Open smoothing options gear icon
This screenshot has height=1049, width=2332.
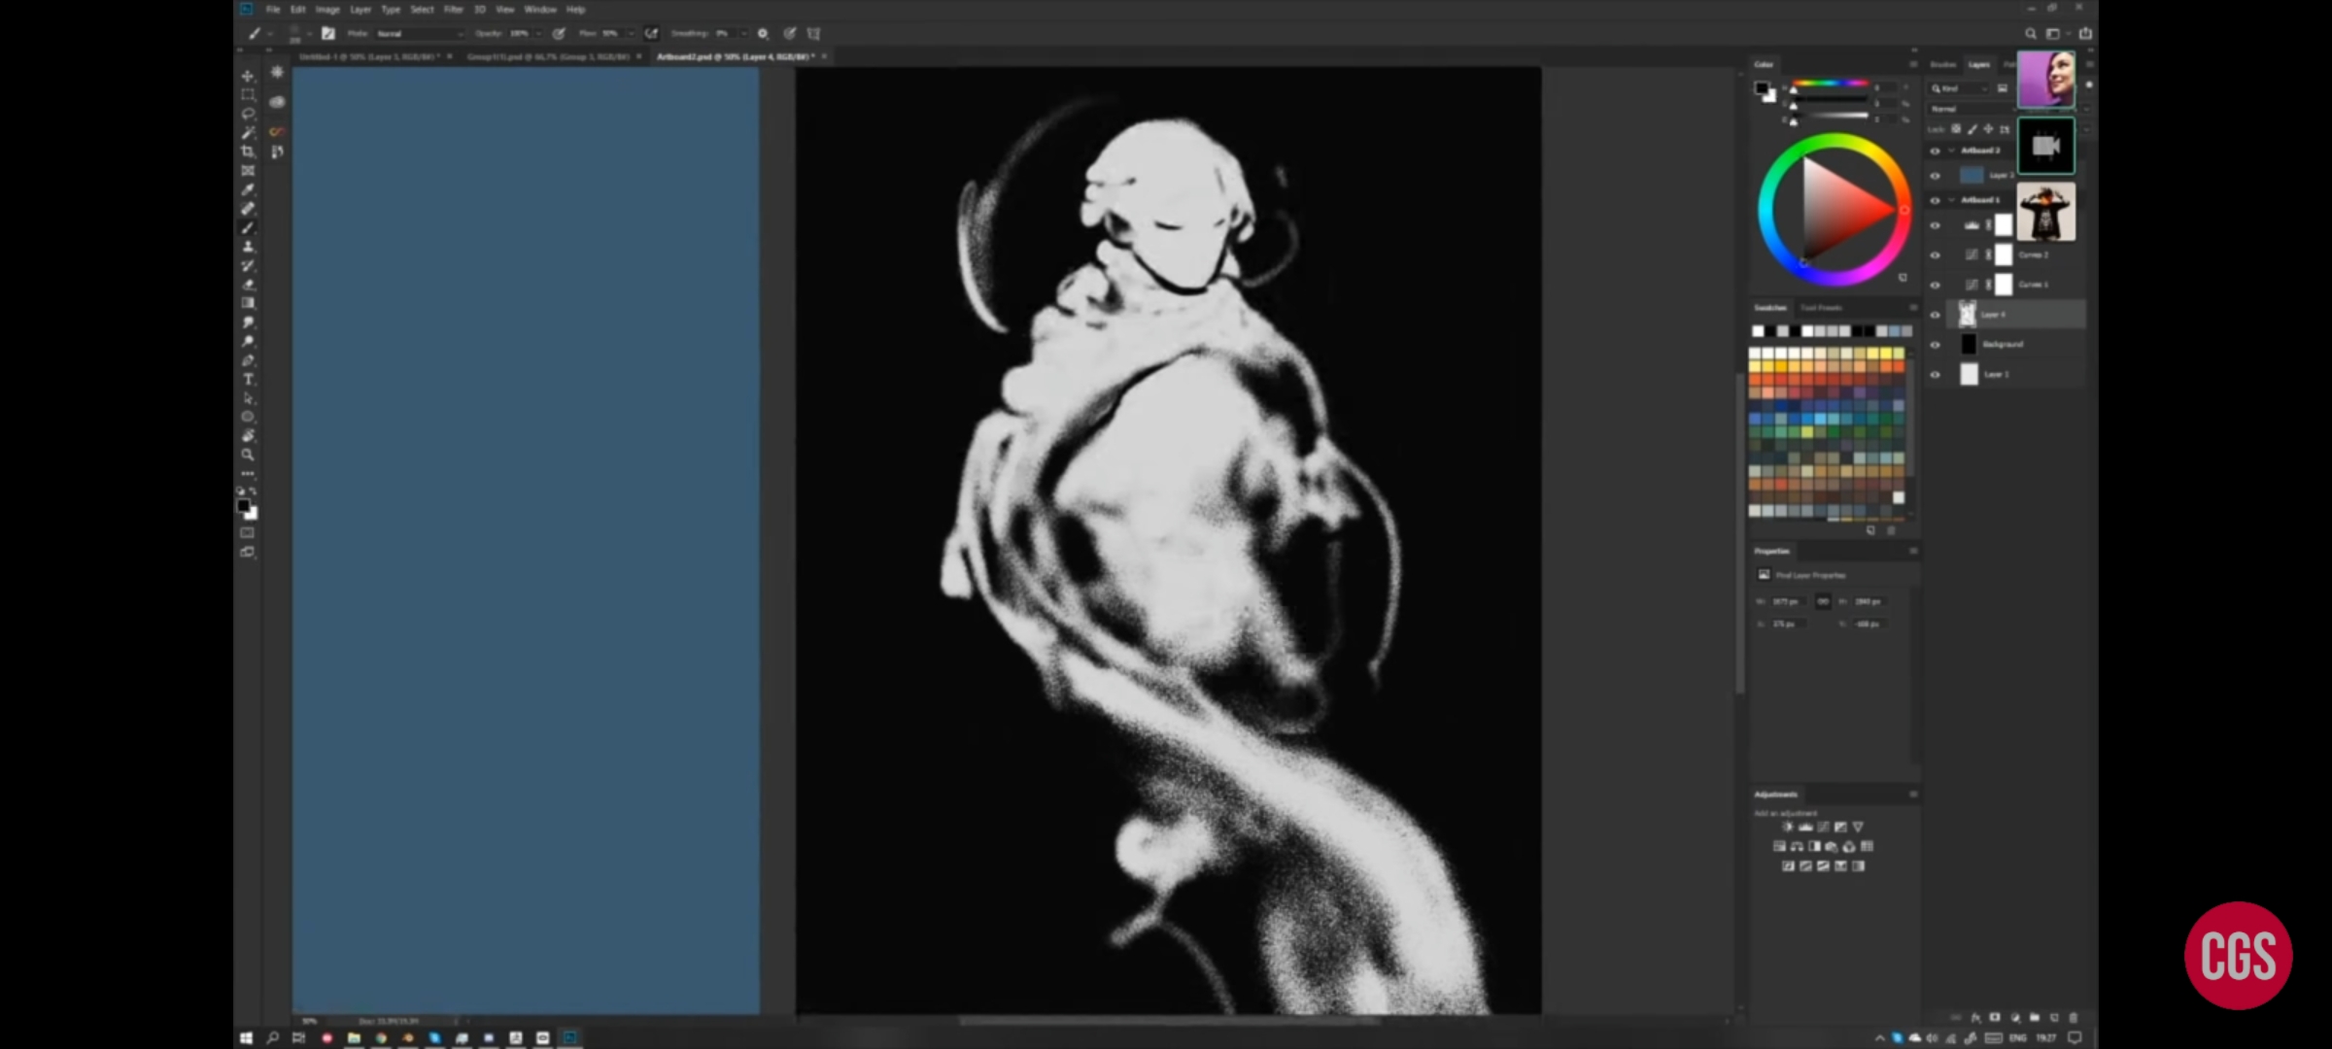[763, 33]
